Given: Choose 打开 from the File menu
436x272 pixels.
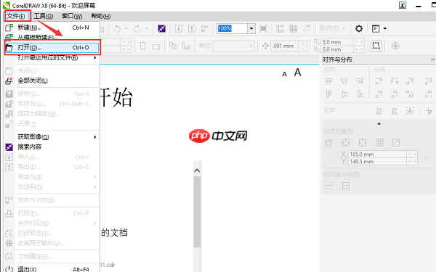Looking at the screenshot, I should pos(52,47).
